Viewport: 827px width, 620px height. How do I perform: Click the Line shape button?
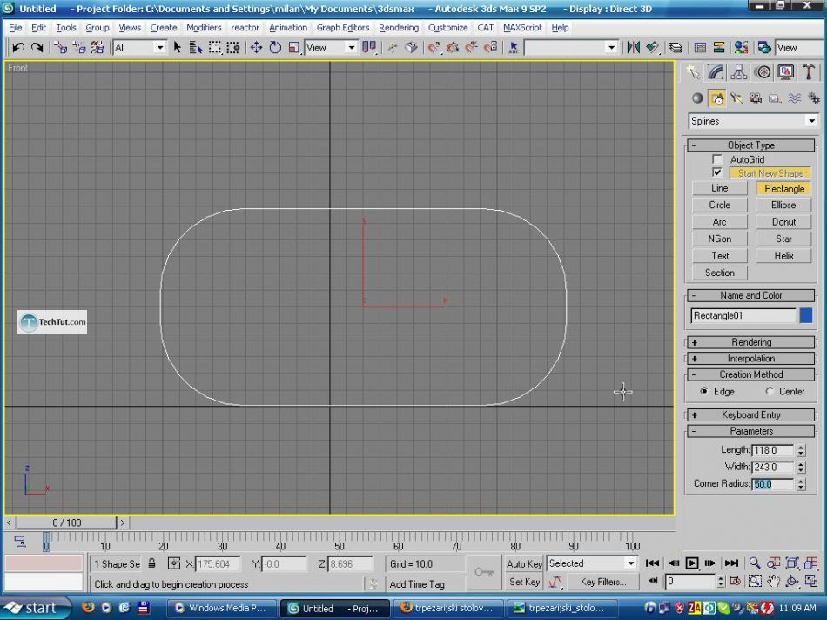[x=719, y=188]
